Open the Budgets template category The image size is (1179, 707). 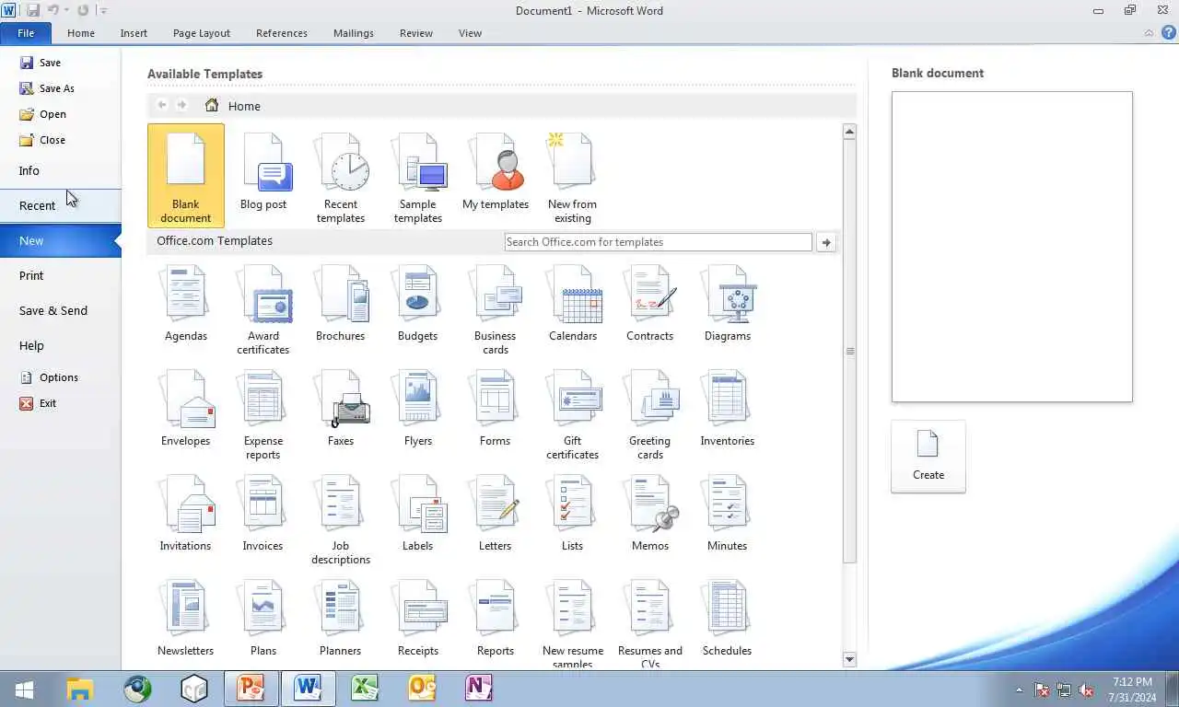418,304
